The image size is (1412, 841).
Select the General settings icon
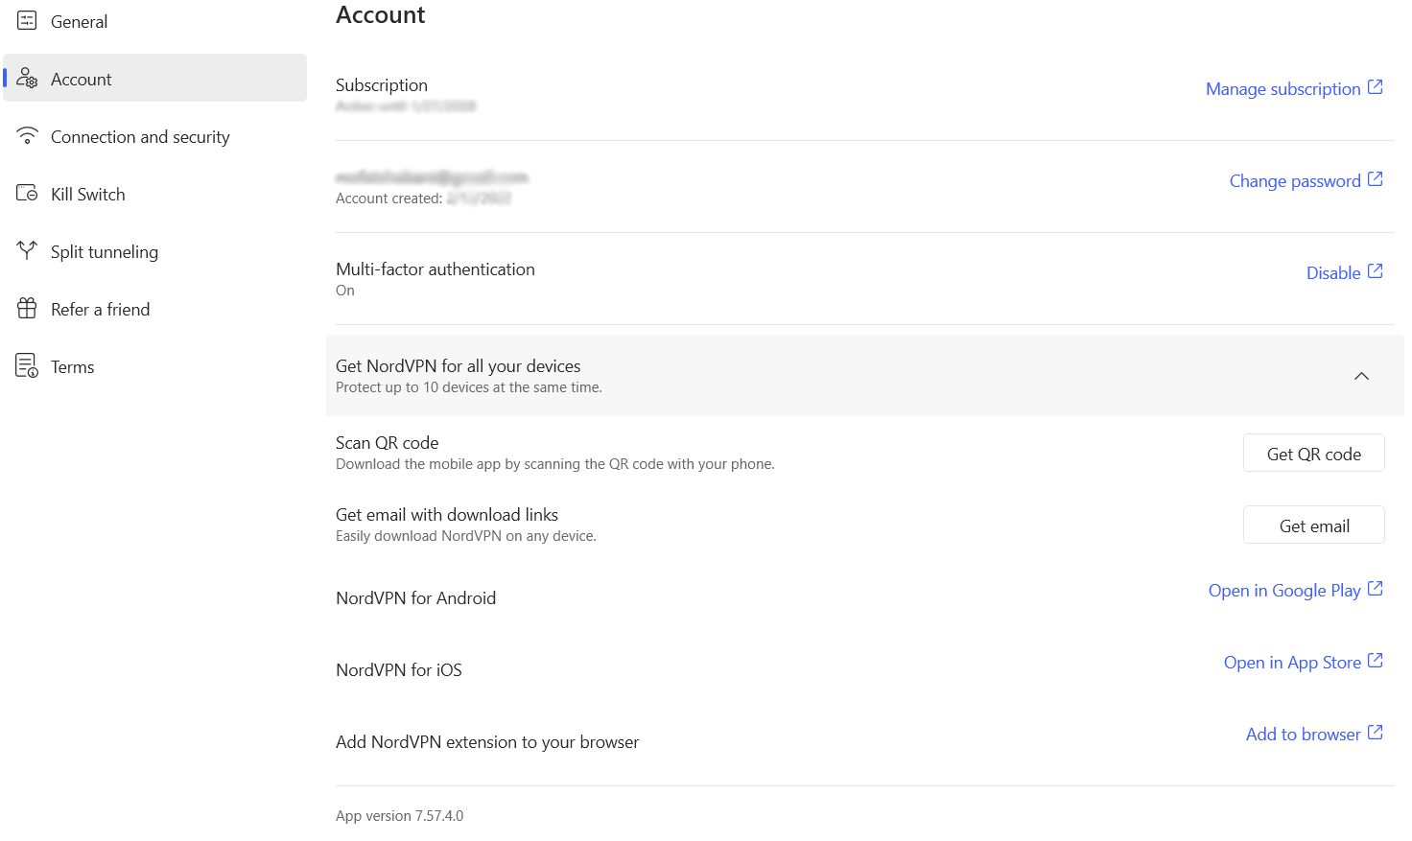(x=27, y=20)
